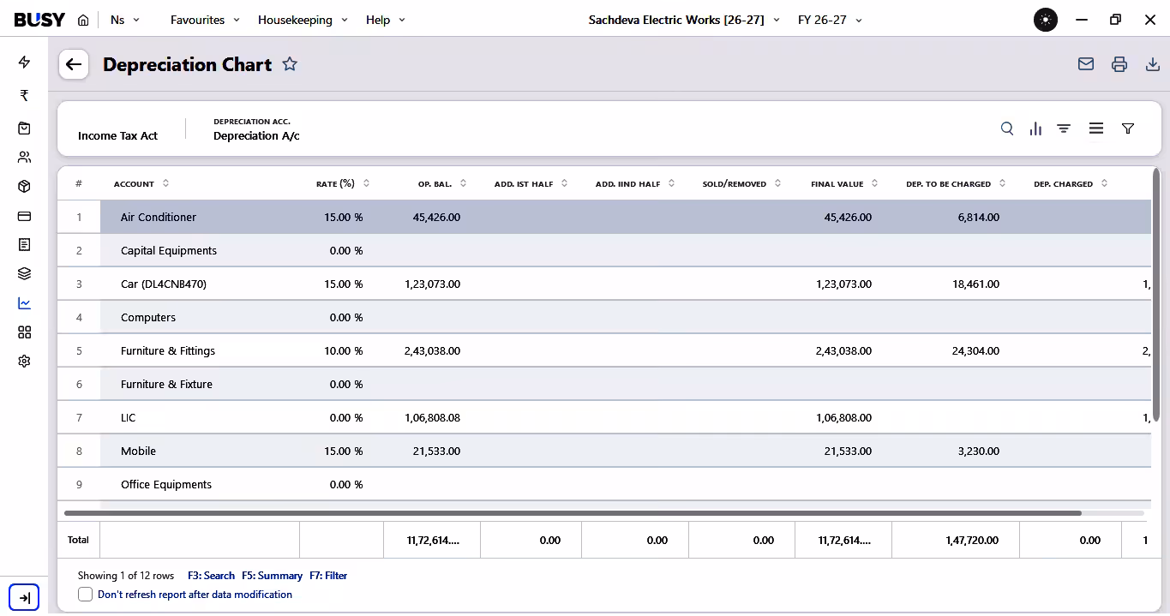
Task: Select the Capital Equipments row
Action: pos(604,251)
